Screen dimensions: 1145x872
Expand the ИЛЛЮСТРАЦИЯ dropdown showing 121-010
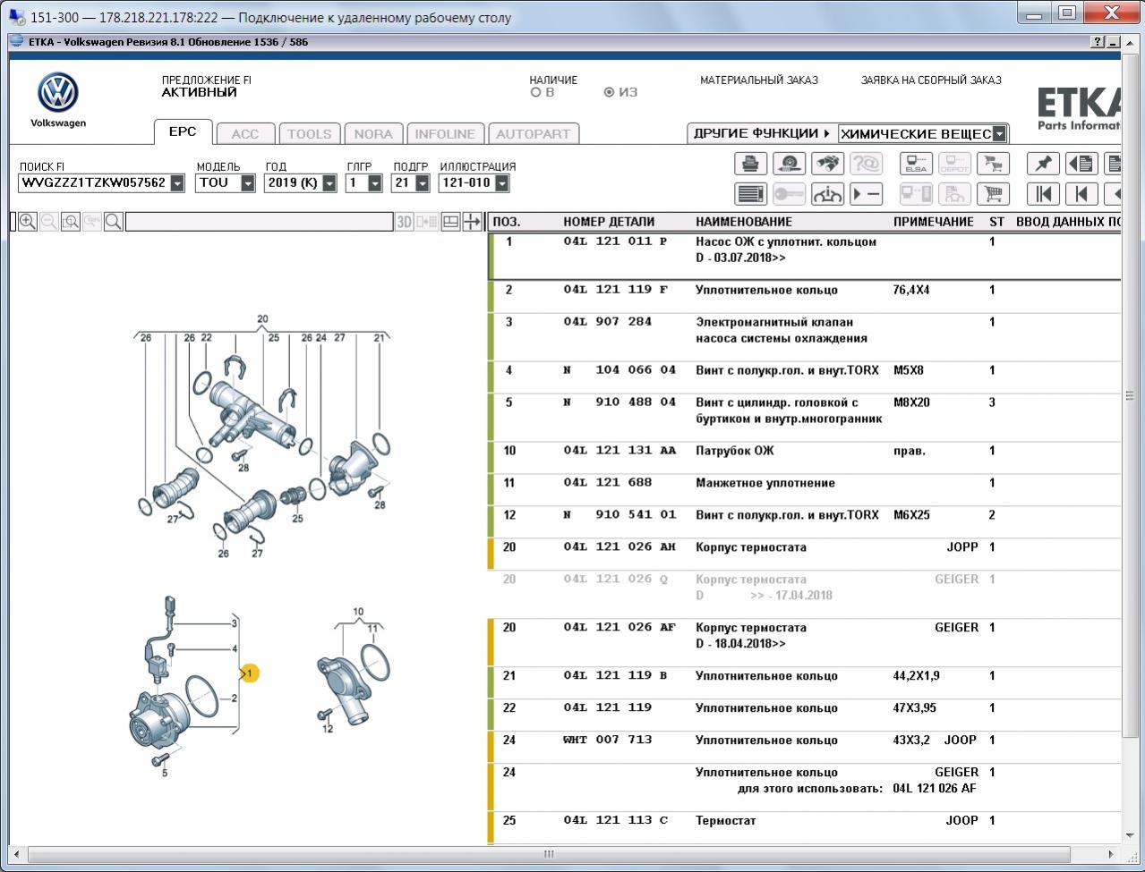(501, 183)
